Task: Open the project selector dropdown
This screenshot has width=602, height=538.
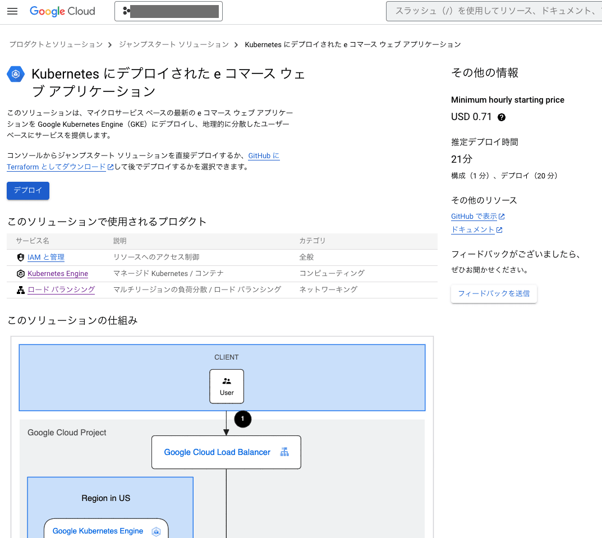Action: pyautogui.click(x=168, y=11)
